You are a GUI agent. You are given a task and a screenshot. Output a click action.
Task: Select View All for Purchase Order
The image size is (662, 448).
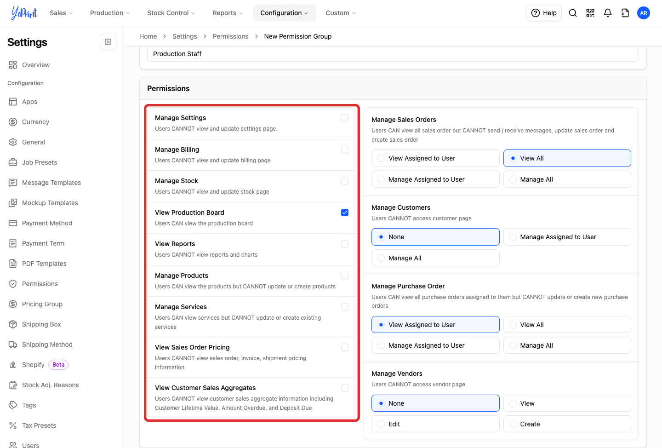pos(567,325)
